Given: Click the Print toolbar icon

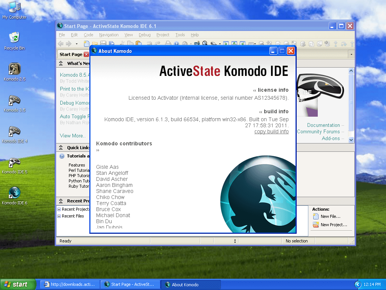Looking at the screenshot, I should click(x=168, y=44).
